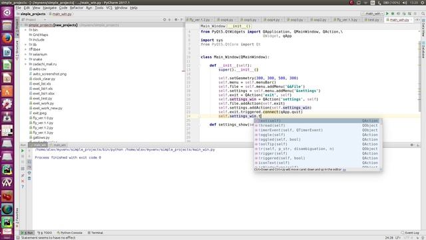Click the tool windows toggle in status bar corner

click(18, 237)
